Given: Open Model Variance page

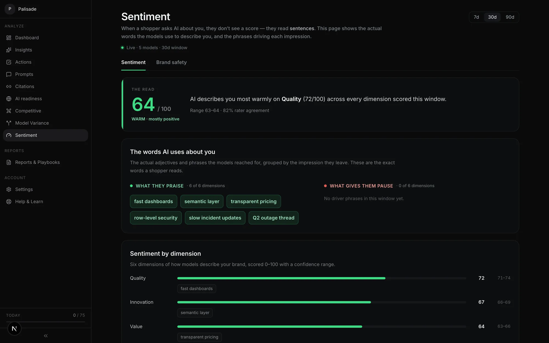Looking at the screenshot, I should [46, 123].
